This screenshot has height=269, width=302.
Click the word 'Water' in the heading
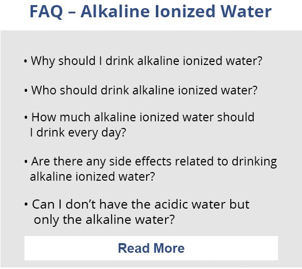246,12
